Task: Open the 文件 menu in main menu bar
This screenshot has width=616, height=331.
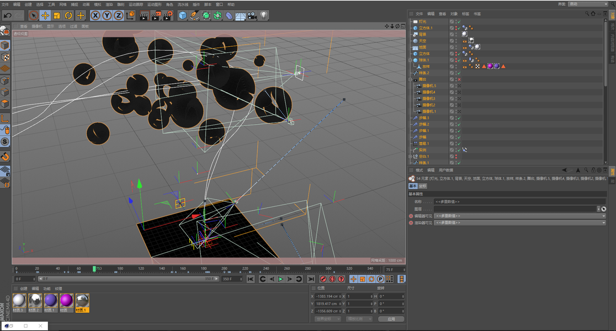Action: [x=5, y=4]
